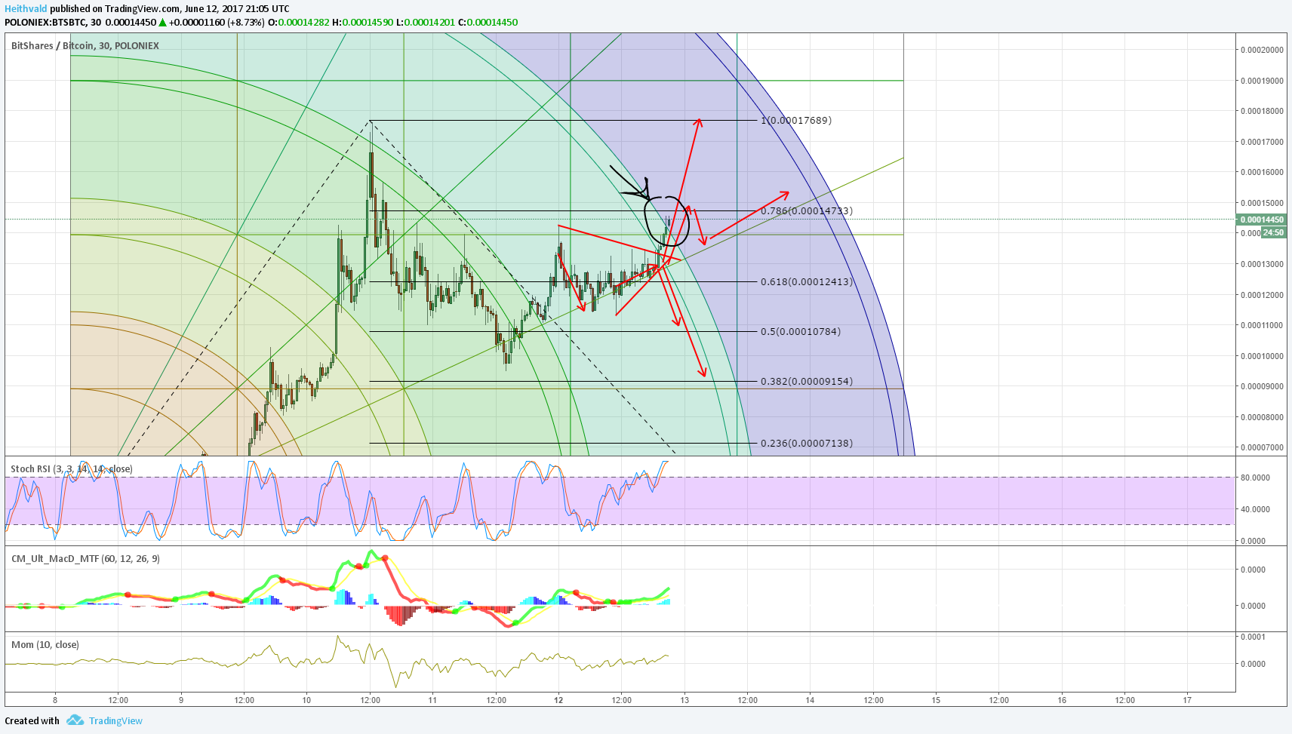Click the Fib 0.382(0.00009154) label

(807, 382)
